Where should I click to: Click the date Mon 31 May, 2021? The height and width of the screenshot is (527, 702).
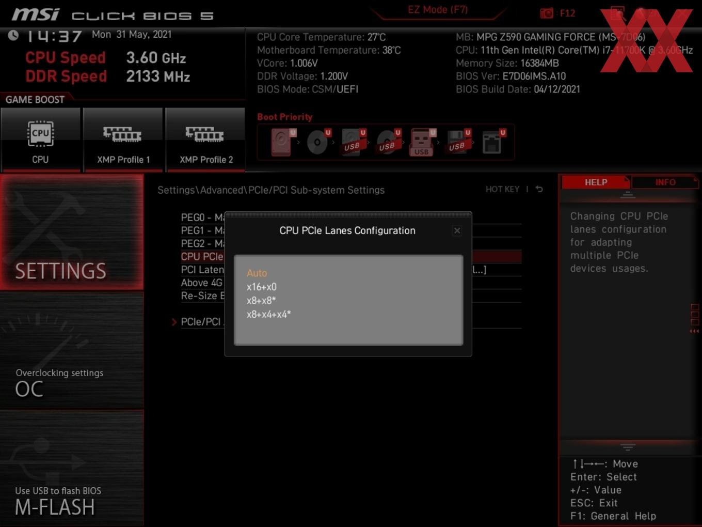click(132, 34)
